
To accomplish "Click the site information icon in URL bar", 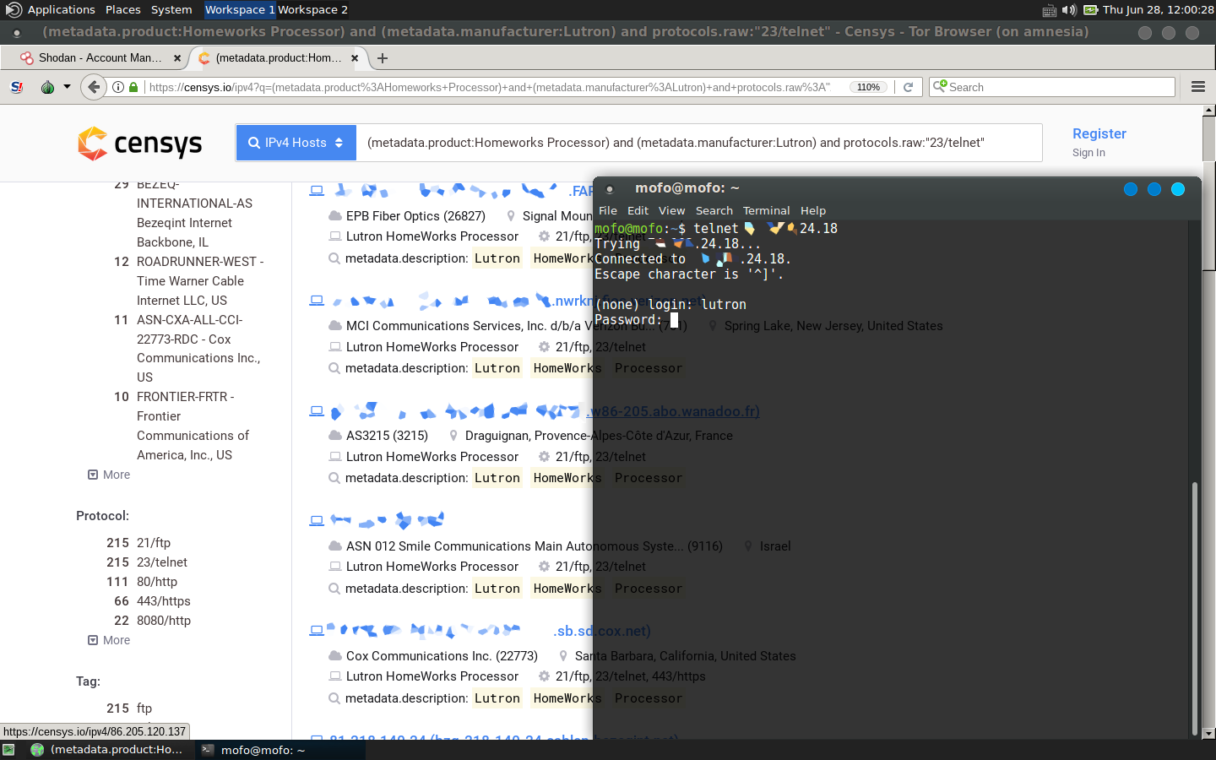I will tap(118, 87).
